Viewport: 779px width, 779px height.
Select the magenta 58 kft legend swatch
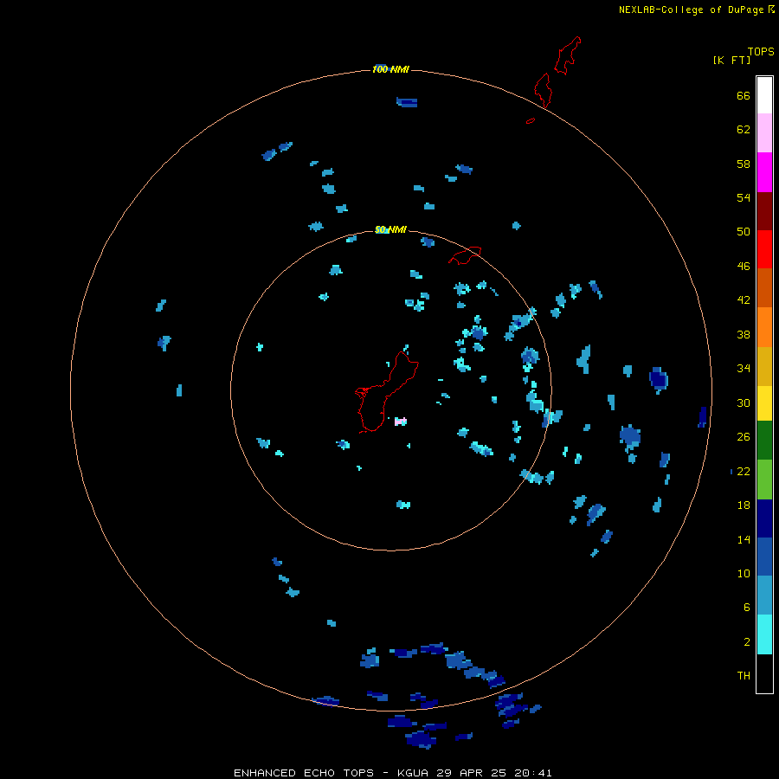(764, 172)
